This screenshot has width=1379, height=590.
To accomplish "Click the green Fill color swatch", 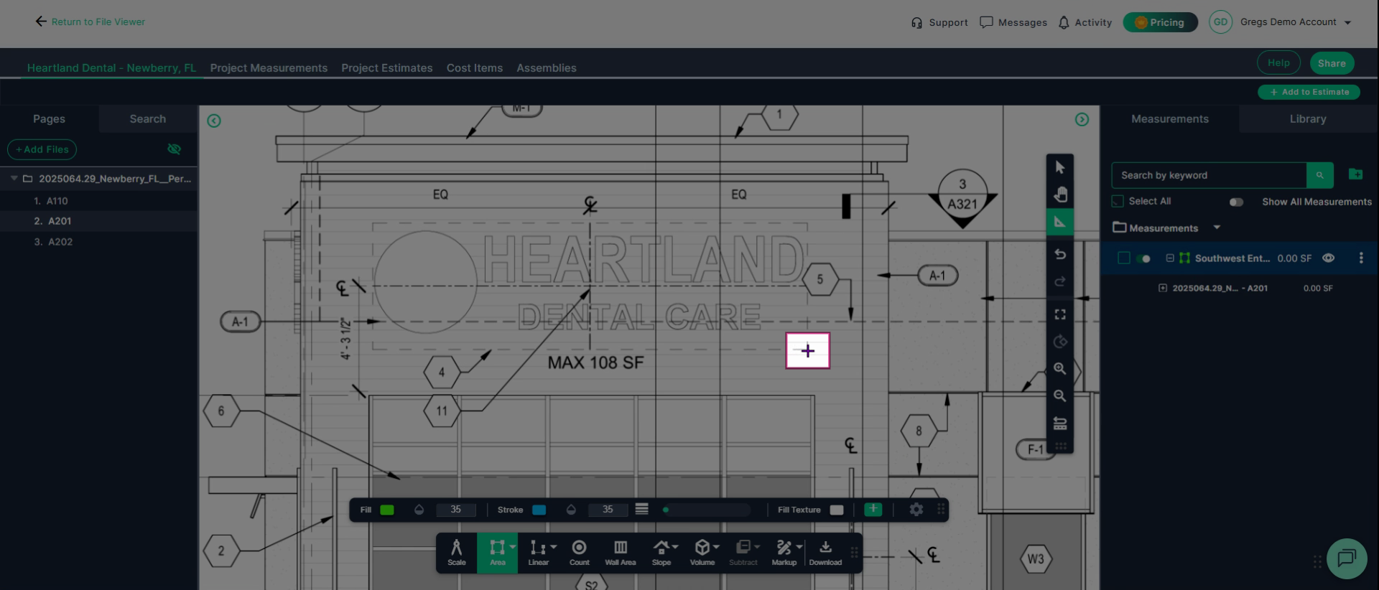I will coord(387,510).
